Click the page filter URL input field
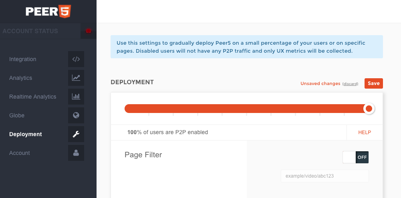 (324, 176)
